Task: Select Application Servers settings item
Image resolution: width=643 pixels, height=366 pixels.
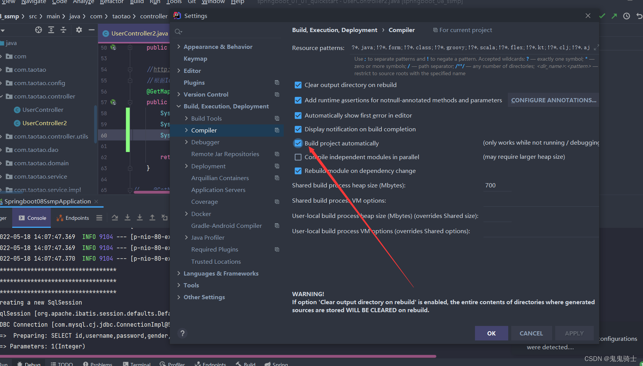Action: (218, 190)
